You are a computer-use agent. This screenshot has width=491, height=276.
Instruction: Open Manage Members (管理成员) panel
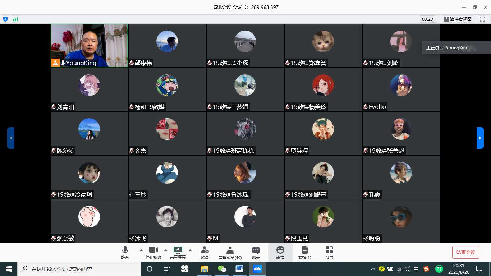click(x=230, y=252)
